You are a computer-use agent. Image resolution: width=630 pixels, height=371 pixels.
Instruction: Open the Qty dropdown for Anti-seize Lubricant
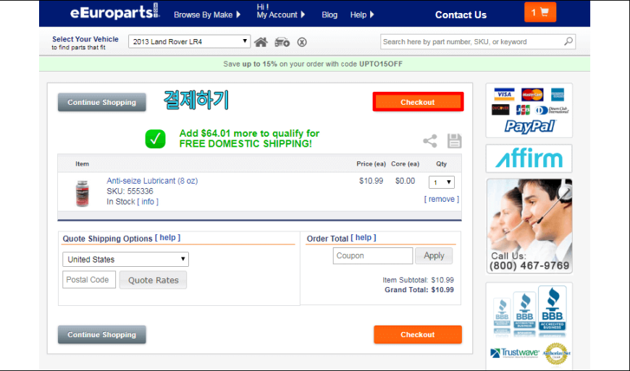point(442,182)
